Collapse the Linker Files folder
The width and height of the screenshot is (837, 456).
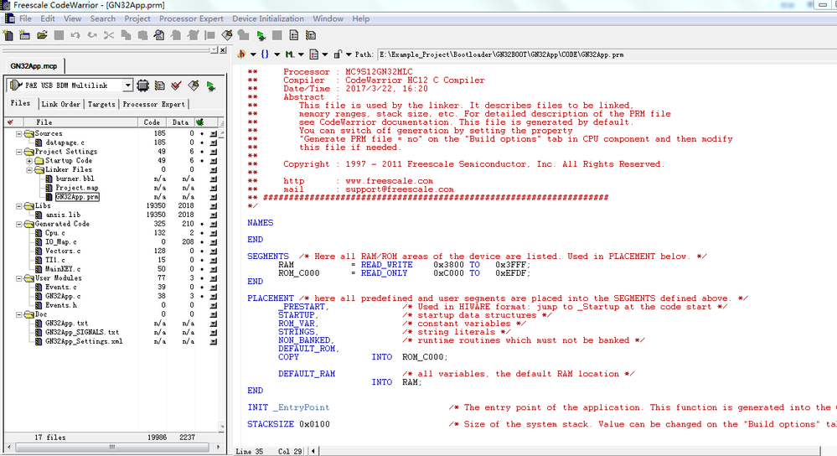[29, 170]
